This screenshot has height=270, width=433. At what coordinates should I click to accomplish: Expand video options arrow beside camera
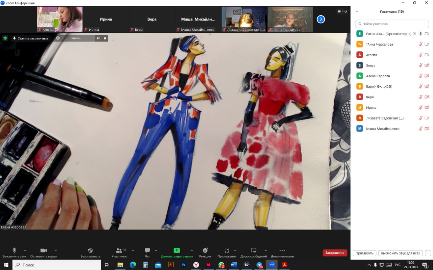click(x=55, y=250)
